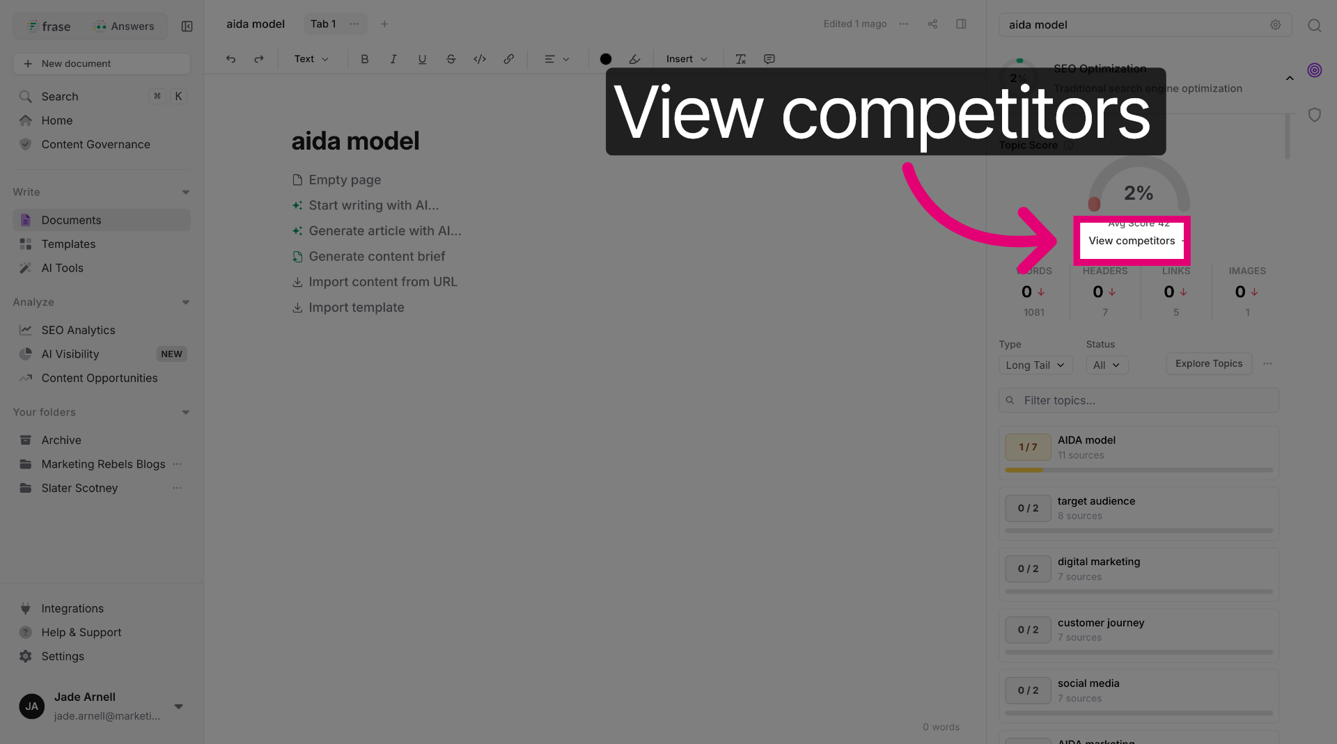The height and width of the screenshot is (744, 1337).
Task: Add a comment via comment icon
Action: pos(769,59)
